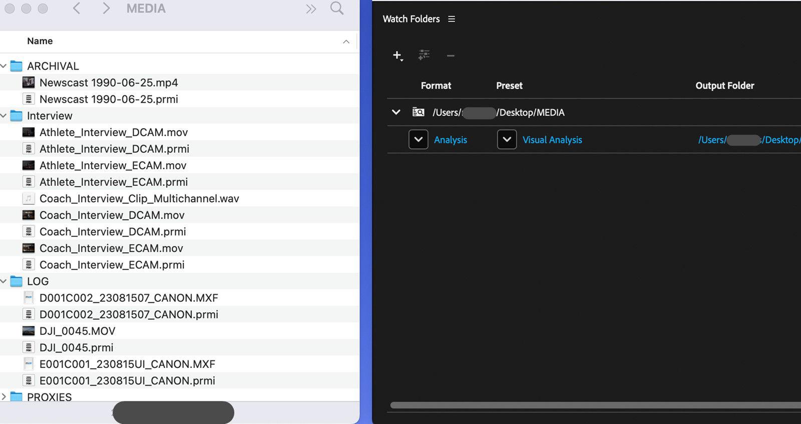Click the Coach_Interview_Clip_Multichannel.wav audio icon
Image resolution: width=801 pixels, height=424 pixels.
(x=29, y=198)
